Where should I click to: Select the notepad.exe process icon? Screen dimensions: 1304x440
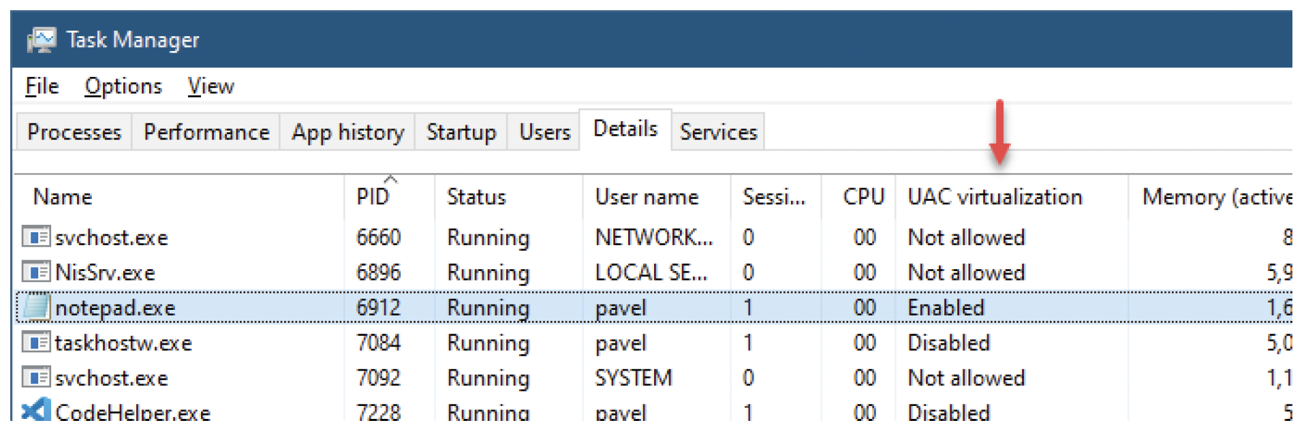click(x=36, y=307)
